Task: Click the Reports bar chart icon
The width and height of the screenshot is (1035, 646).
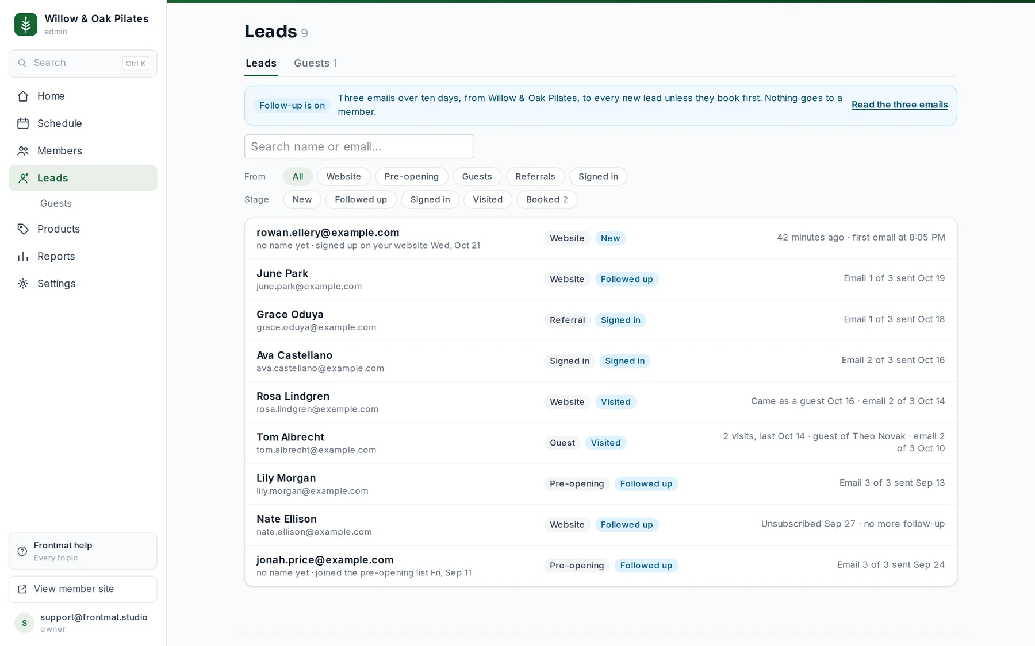Action: click(x=23, y=256)
